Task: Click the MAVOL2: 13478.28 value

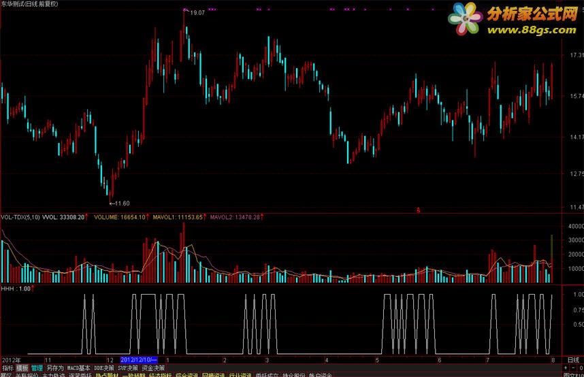Action: (235, 217)
